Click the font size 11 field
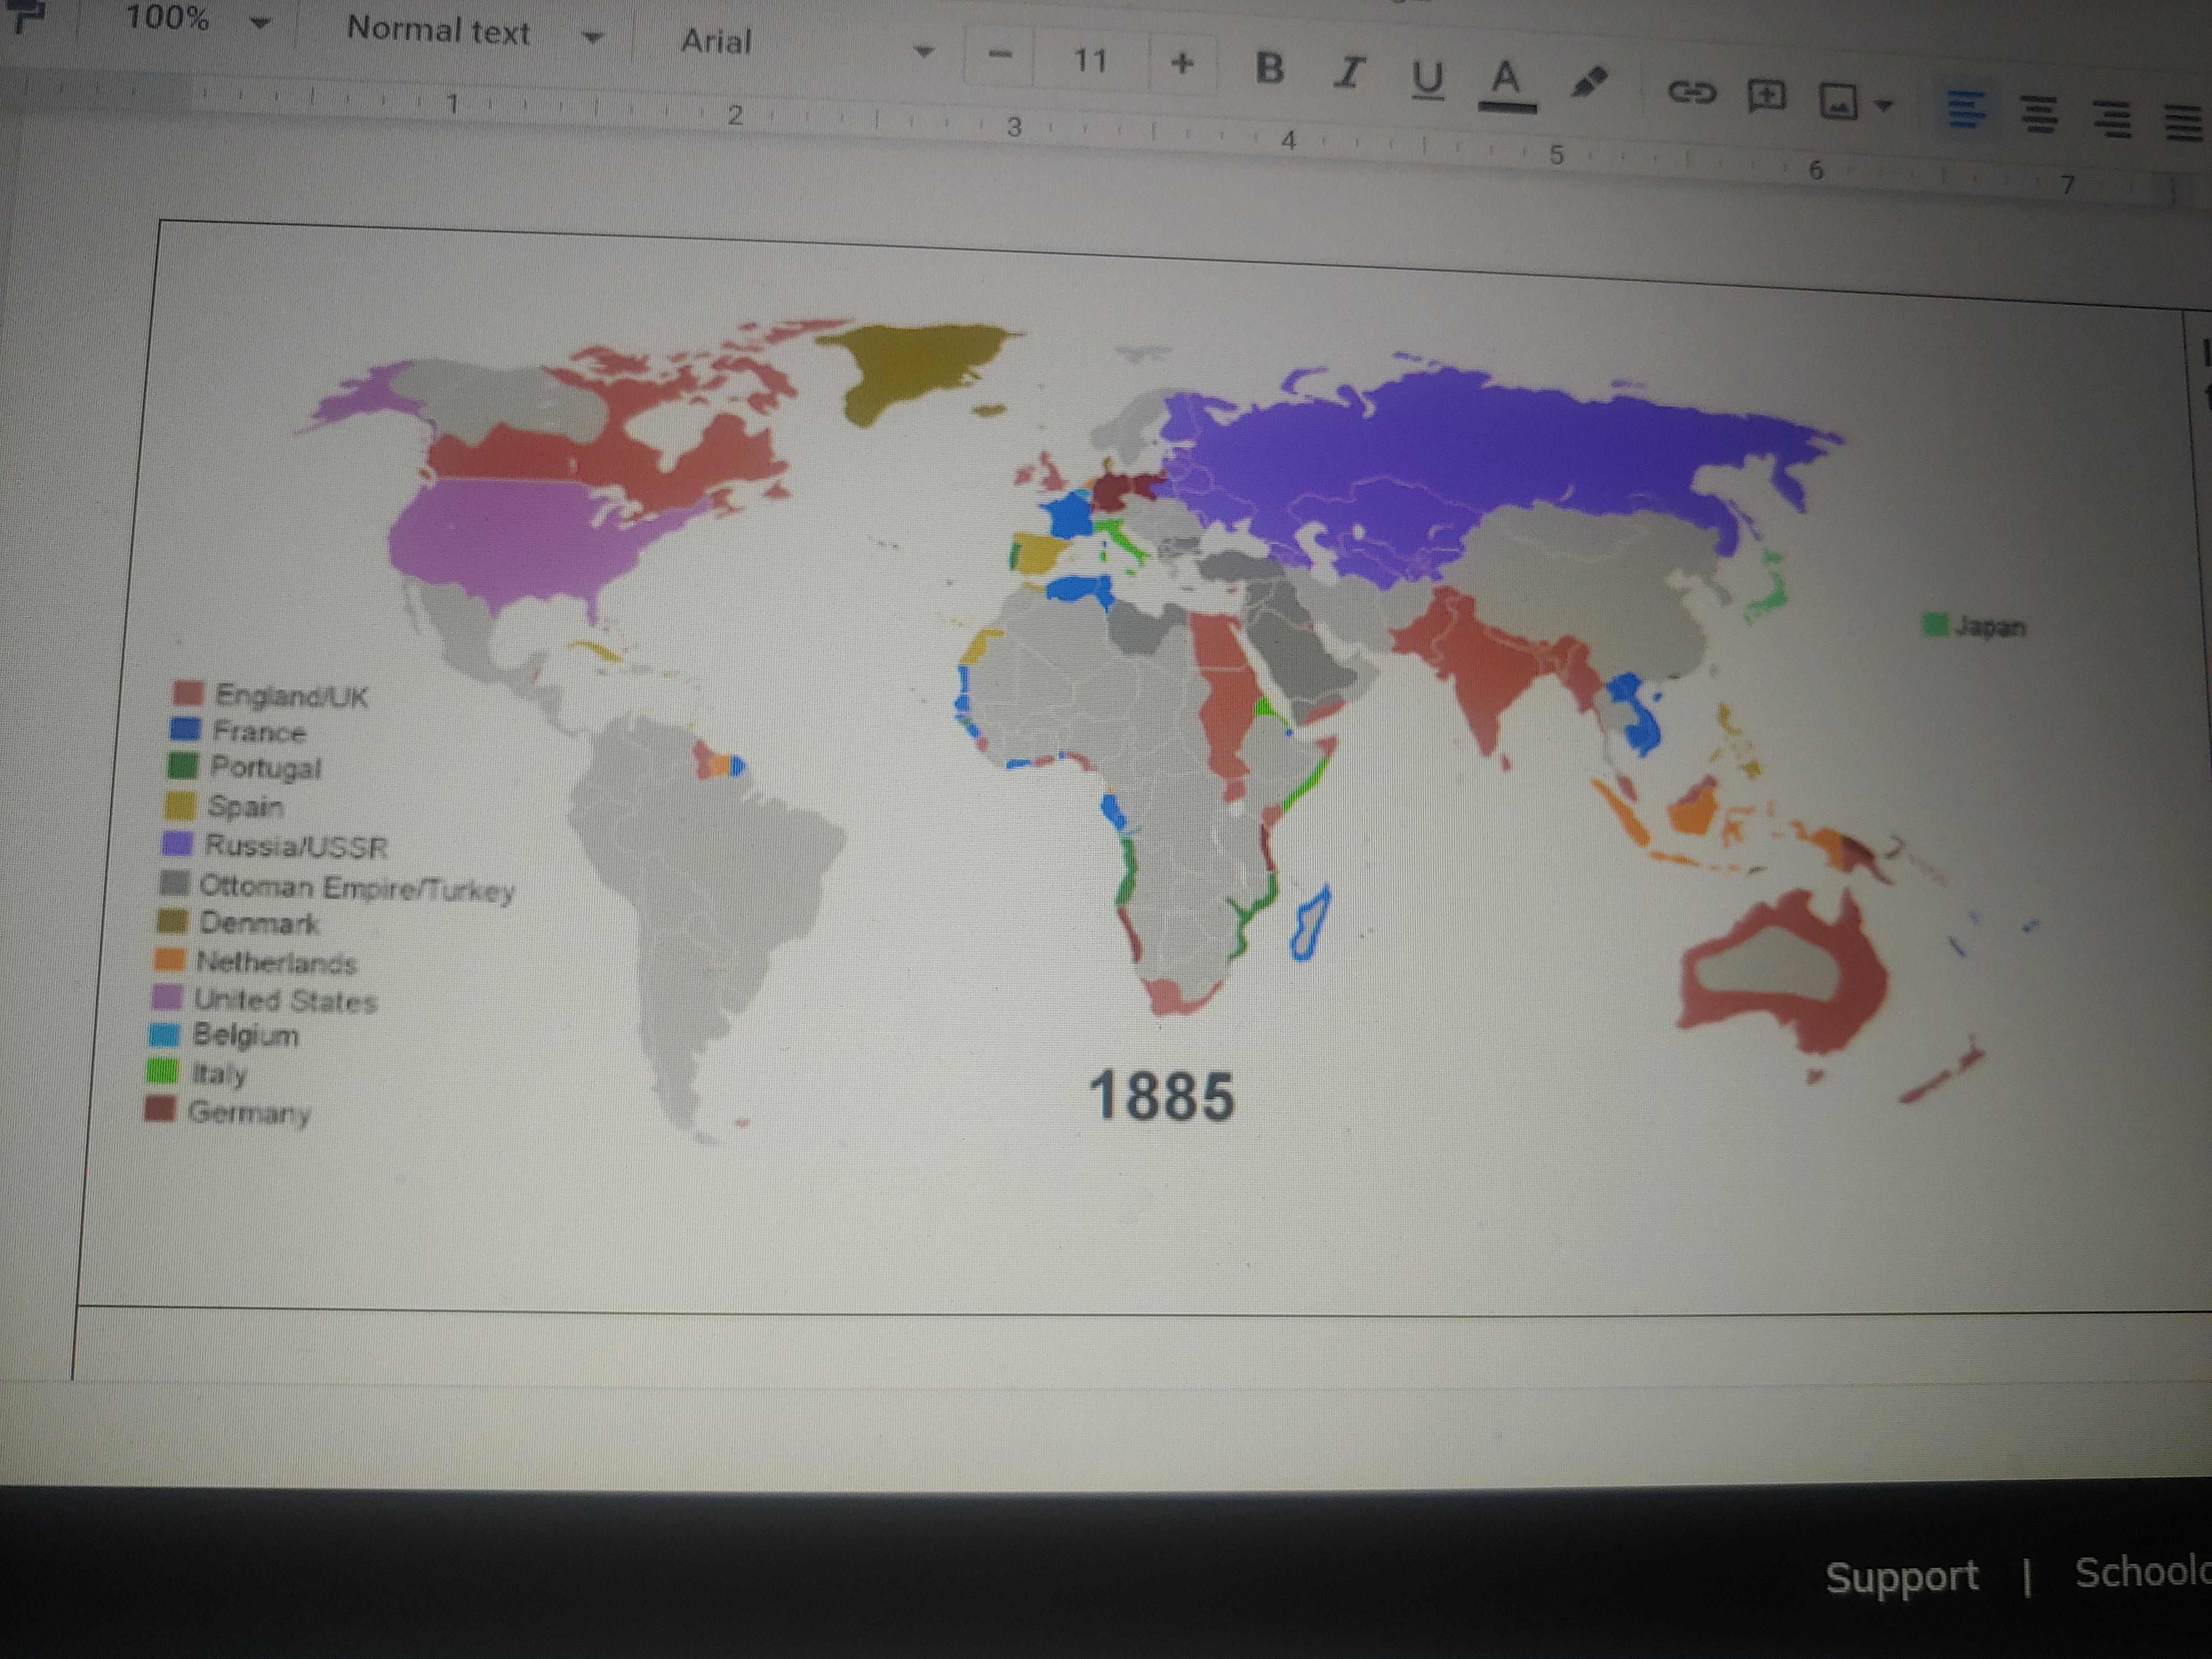Image resolution: width=2212 pixels, height=1659 pixels. pos(1090,61)
